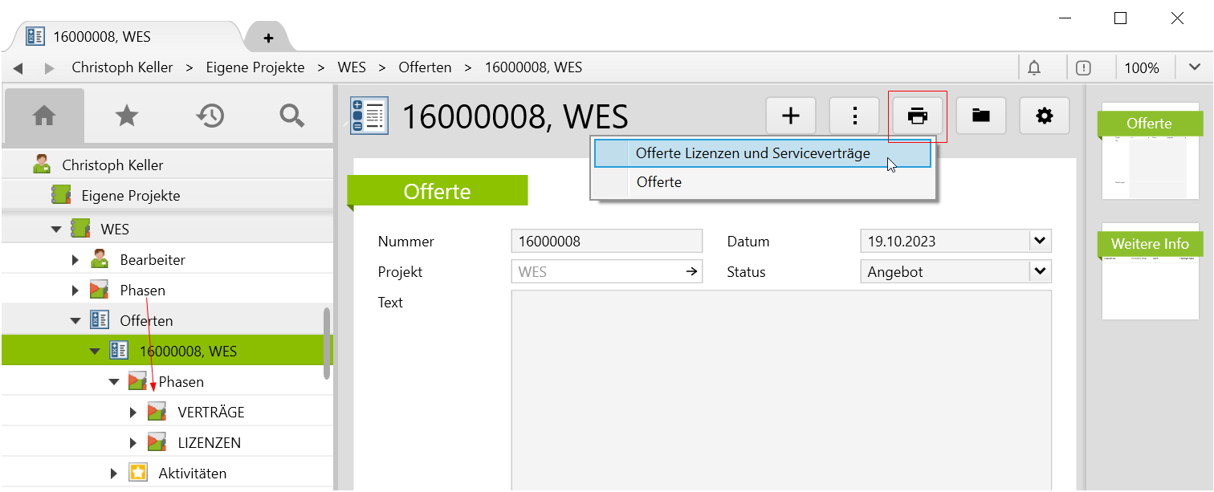Image resolution: width=1214 pixels, height=492 pixels.
Task: Open a new tab with plus button
Action: 268,38
